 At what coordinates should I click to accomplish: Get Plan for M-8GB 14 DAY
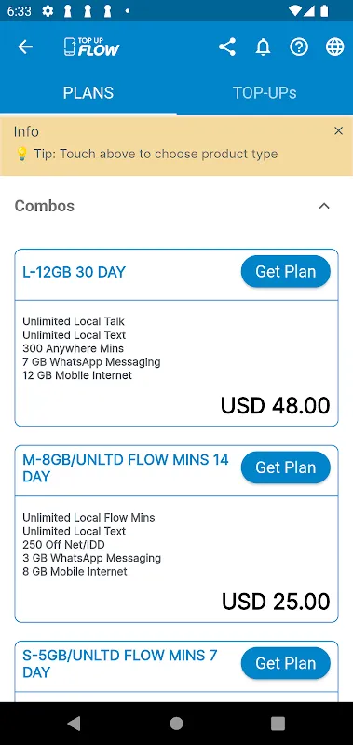(286, 467)
